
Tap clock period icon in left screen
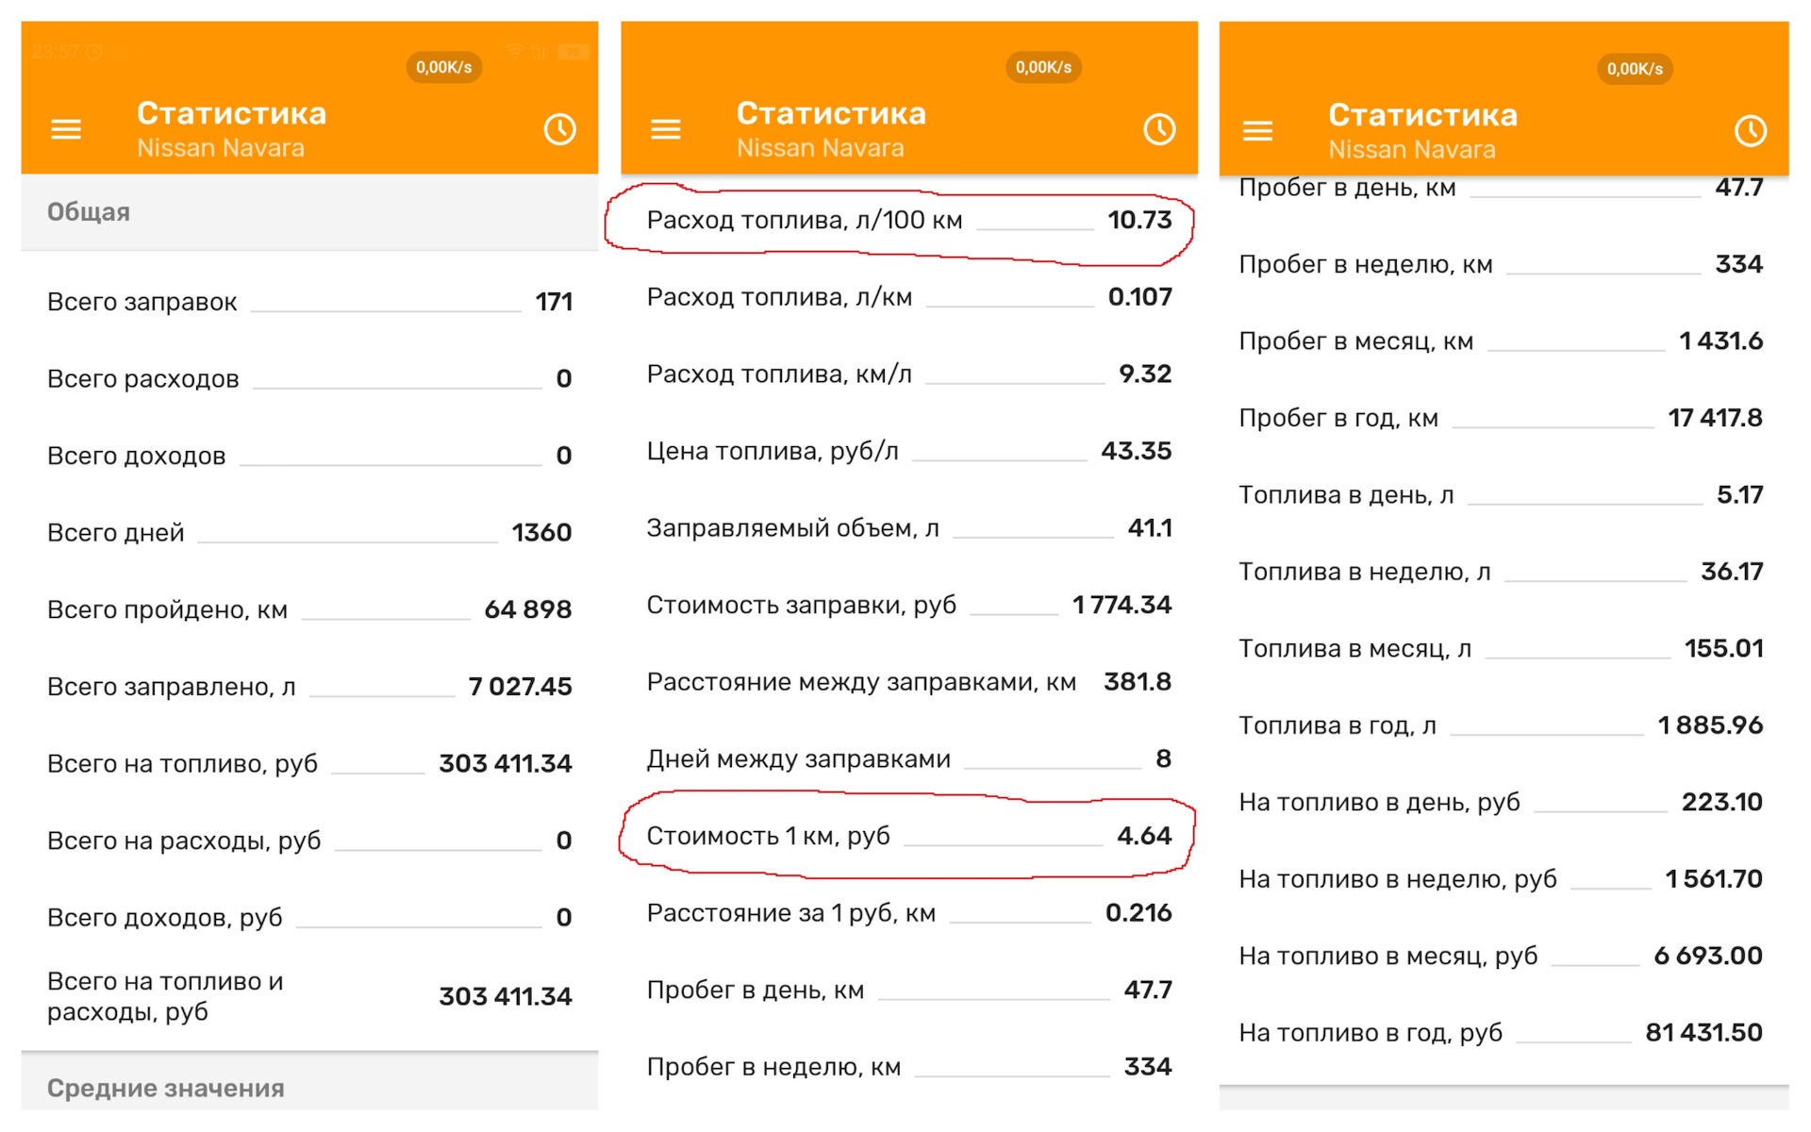(x=560, y=129)
